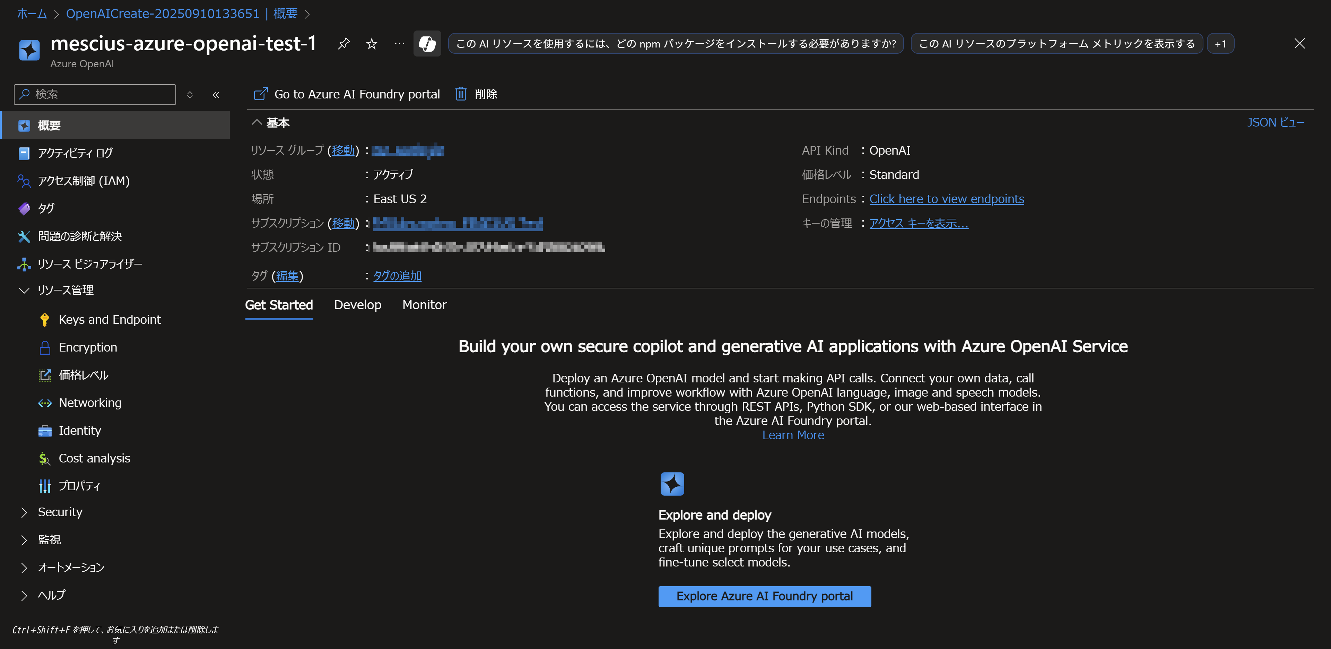
Task: Click the purple タグ icon
Action: click(24, 209)
